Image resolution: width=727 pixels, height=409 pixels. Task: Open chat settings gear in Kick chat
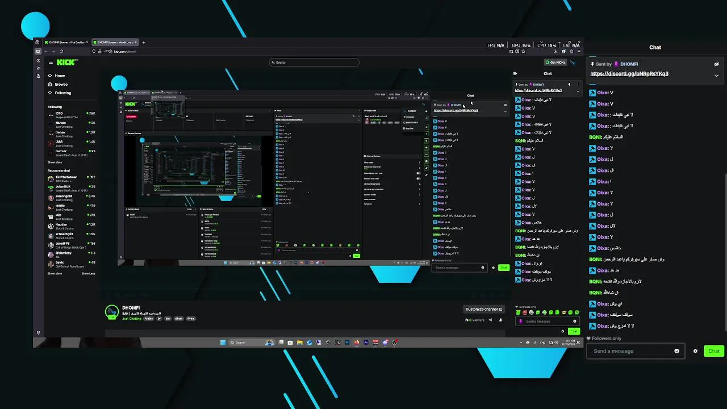[563, 331]
